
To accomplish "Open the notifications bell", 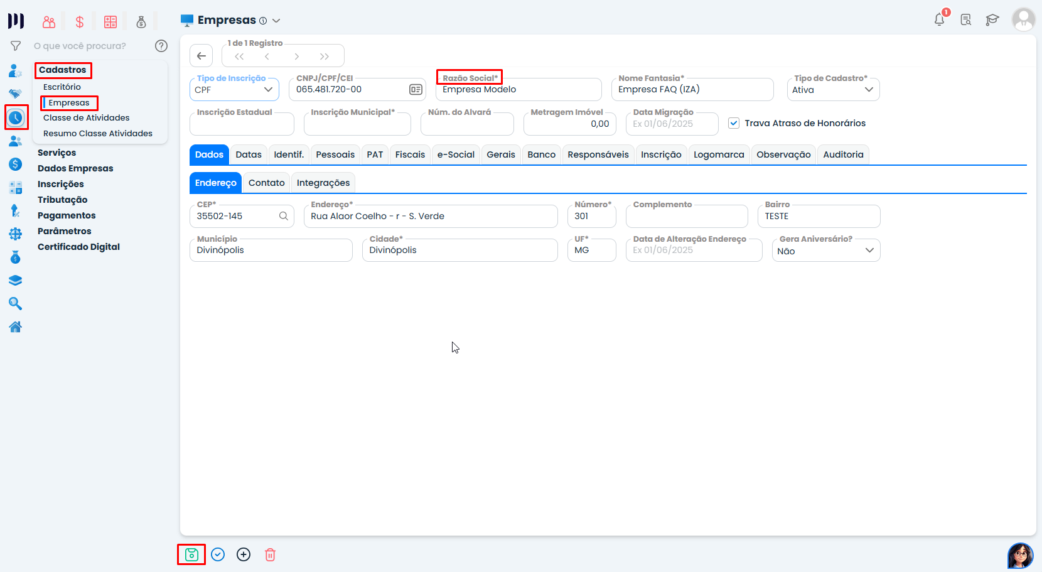I will click(939, 19).
